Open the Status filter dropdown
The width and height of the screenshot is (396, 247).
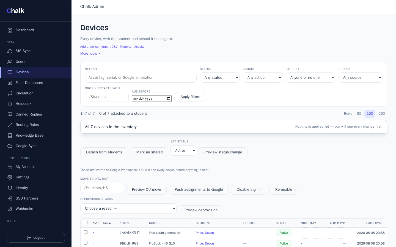point(220,78)
